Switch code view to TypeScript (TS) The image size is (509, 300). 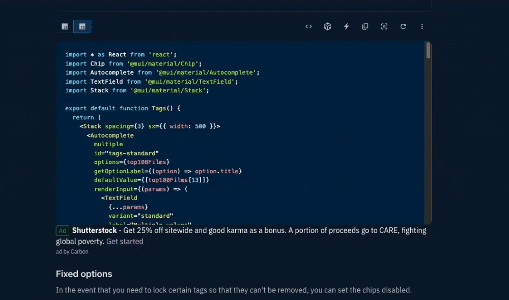[x=82, y=26]
